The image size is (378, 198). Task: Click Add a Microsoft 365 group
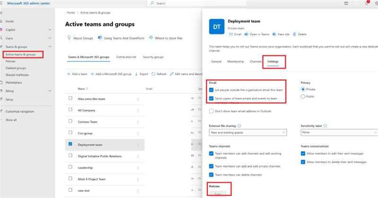pyautogui.click(x=111, y=74)
